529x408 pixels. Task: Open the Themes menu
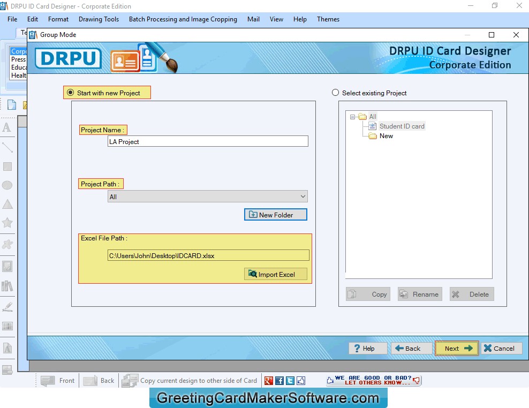tap(328, 19)
